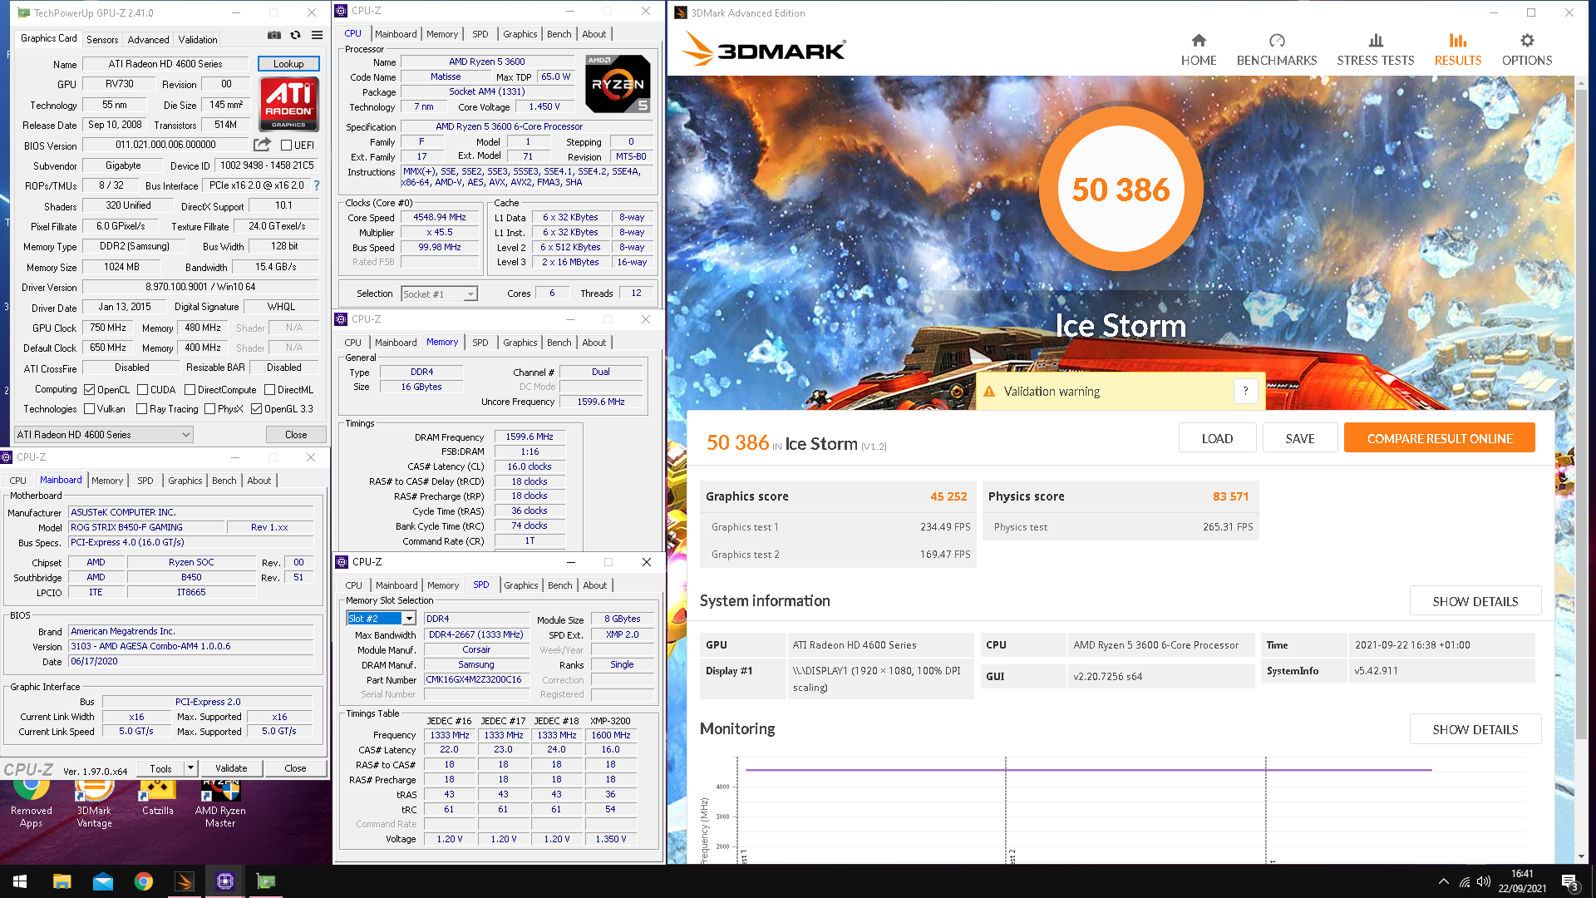1596x898 pixels.
Task: Open the notification center icon
Action: [x=1569, y=881]
